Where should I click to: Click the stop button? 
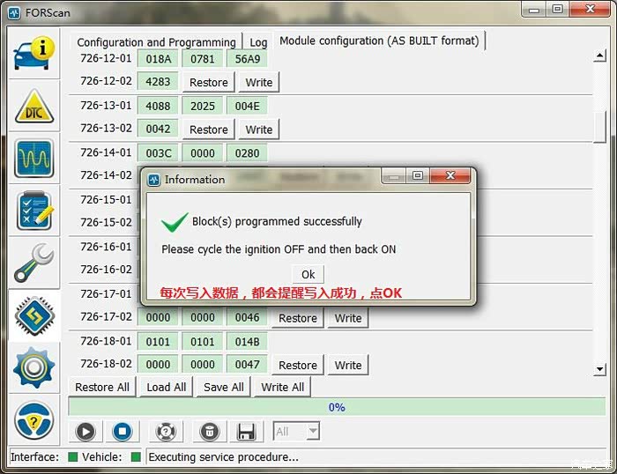pyautogui.click(x=122, y=432)
